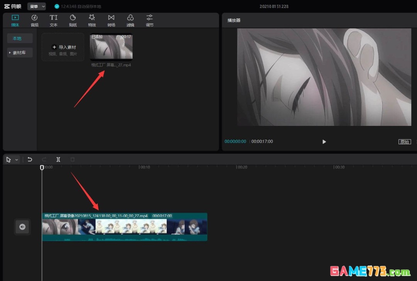Mute the track with speaker icon
Viewport: 417px width, 281px height.
(x=22, y=227)
